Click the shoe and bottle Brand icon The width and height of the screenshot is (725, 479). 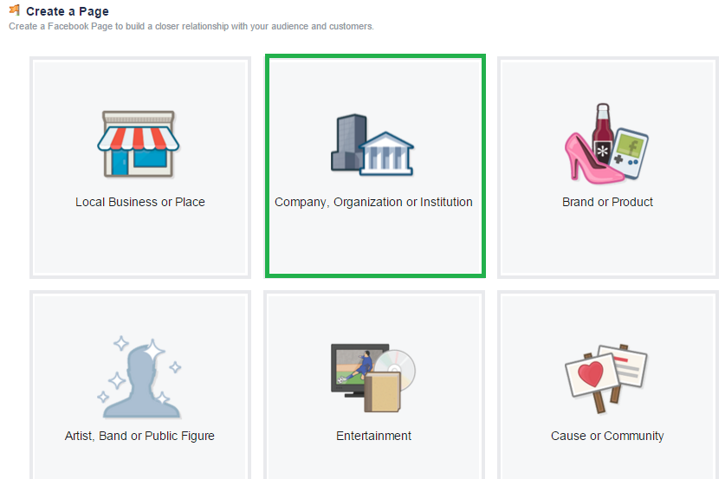[x=606, y=143]
